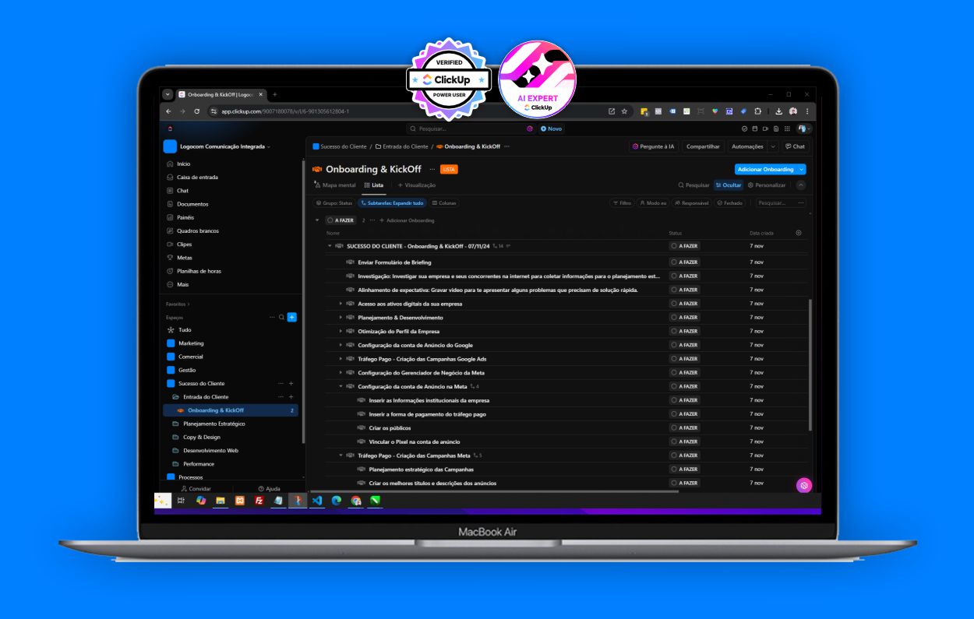Click the add-column plus icon in table header
Viewport: 974px width, 619px height.
pos(798,233)
